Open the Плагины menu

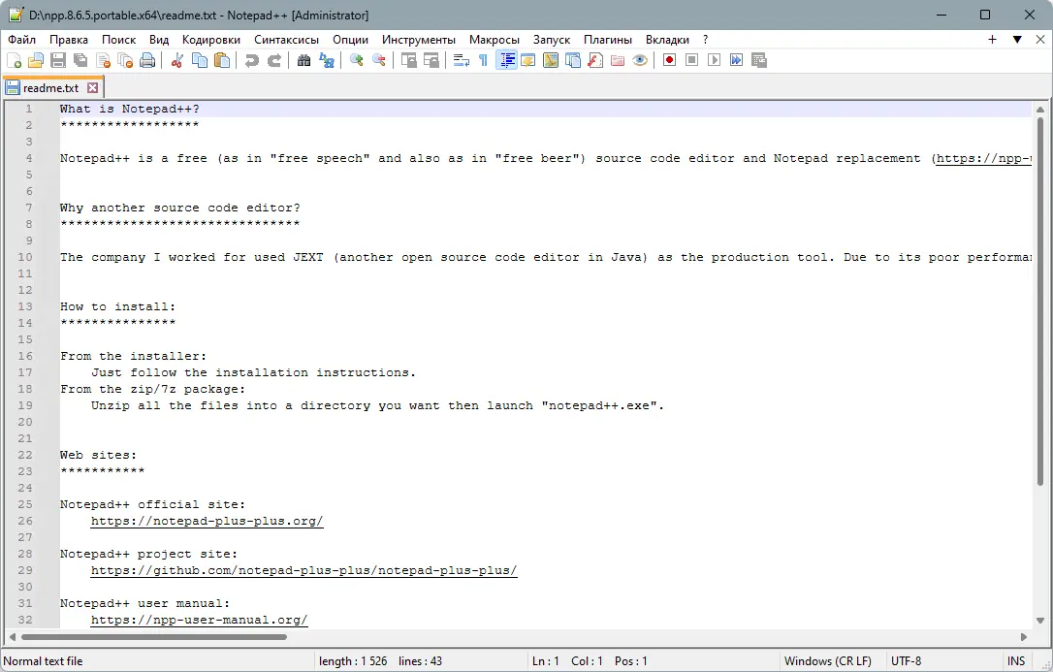608,40
